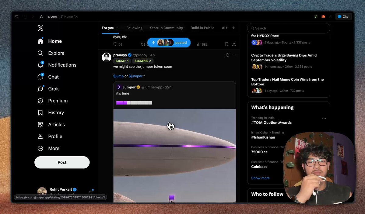Open the spaceship image in Jumper's post
Screen dimensions: 365x214
pos(175,155)
